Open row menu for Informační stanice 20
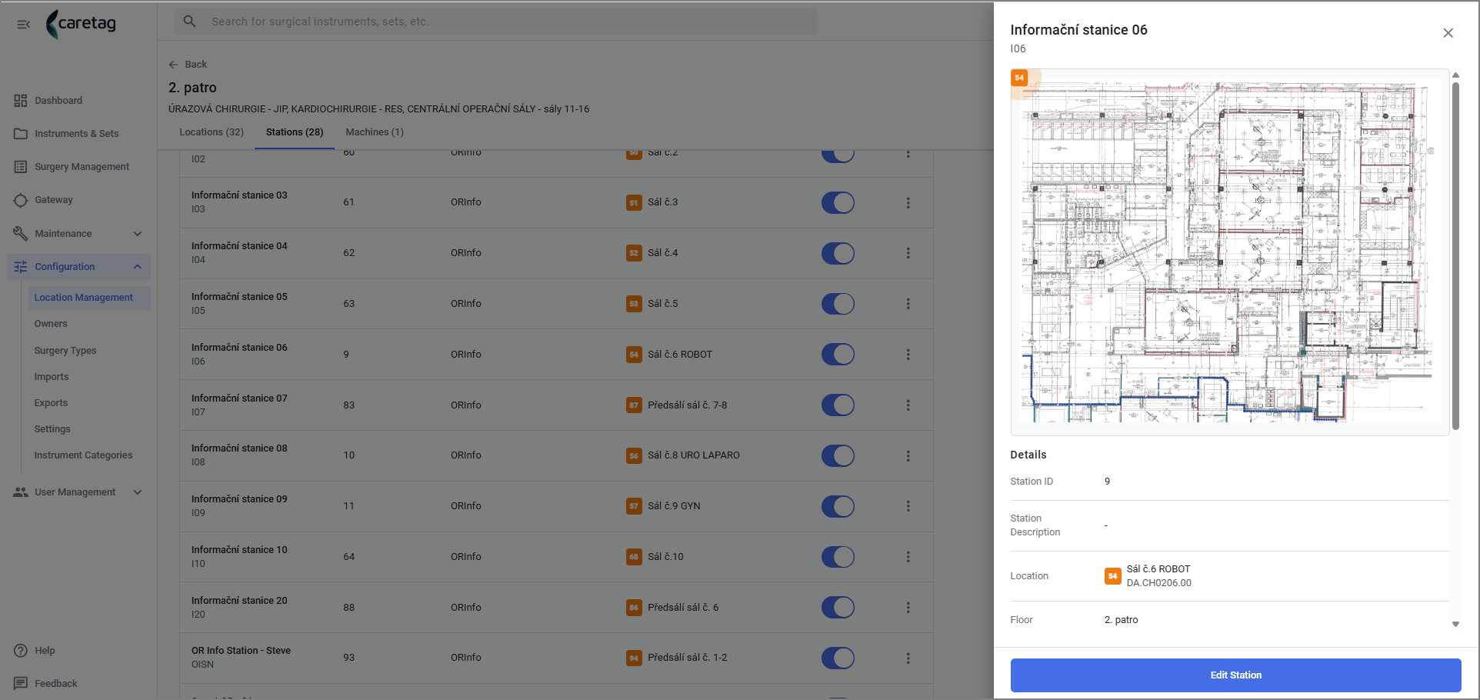Viewport: 1480px width, 700px height. click(x=908, y=608)
